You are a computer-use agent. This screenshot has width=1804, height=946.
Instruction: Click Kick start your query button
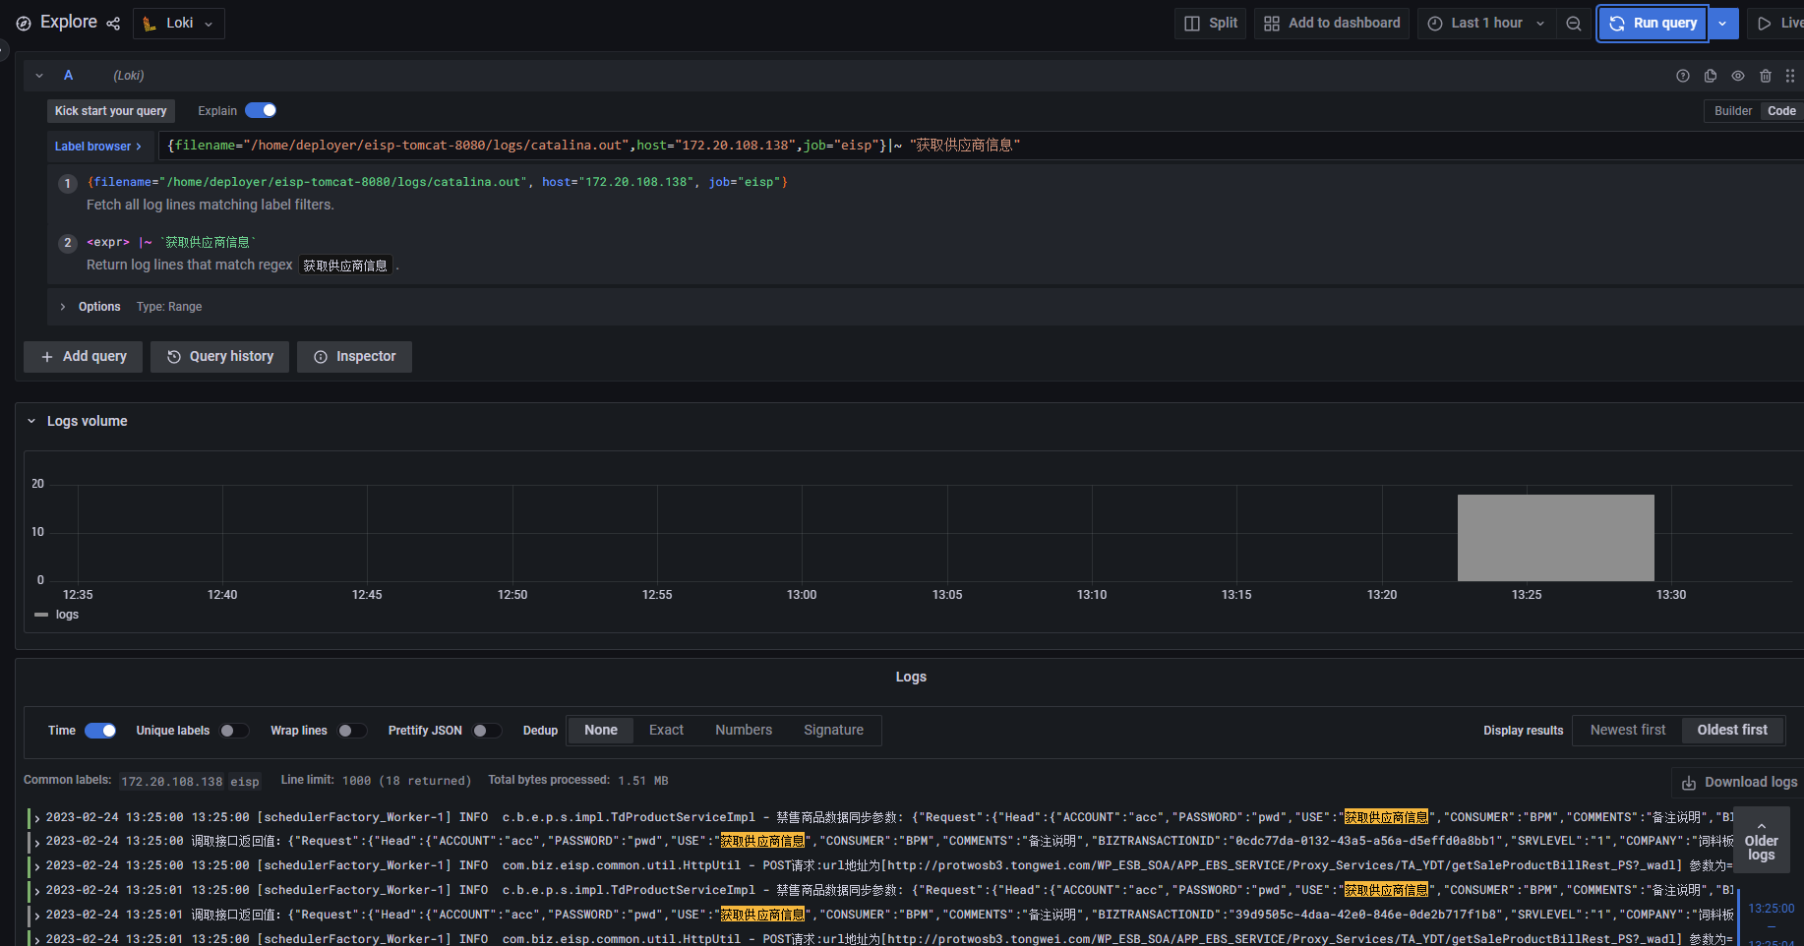coord(111,111)
